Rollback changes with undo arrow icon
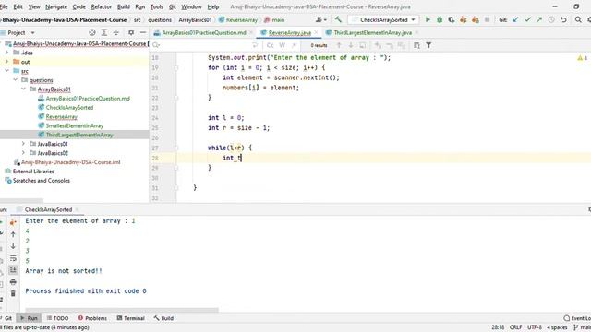The height and width of the screenshot is (332, 591). click(563, 19)
